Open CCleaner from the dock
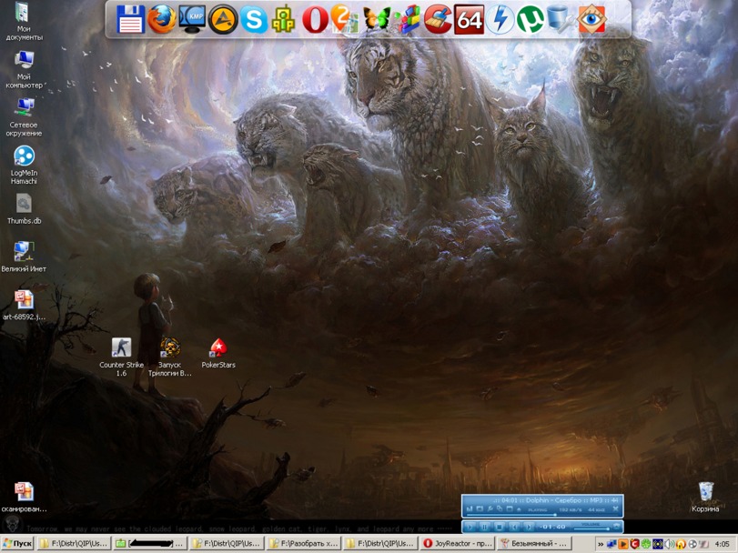The image size is (738, 553). (x=438, y=19)
